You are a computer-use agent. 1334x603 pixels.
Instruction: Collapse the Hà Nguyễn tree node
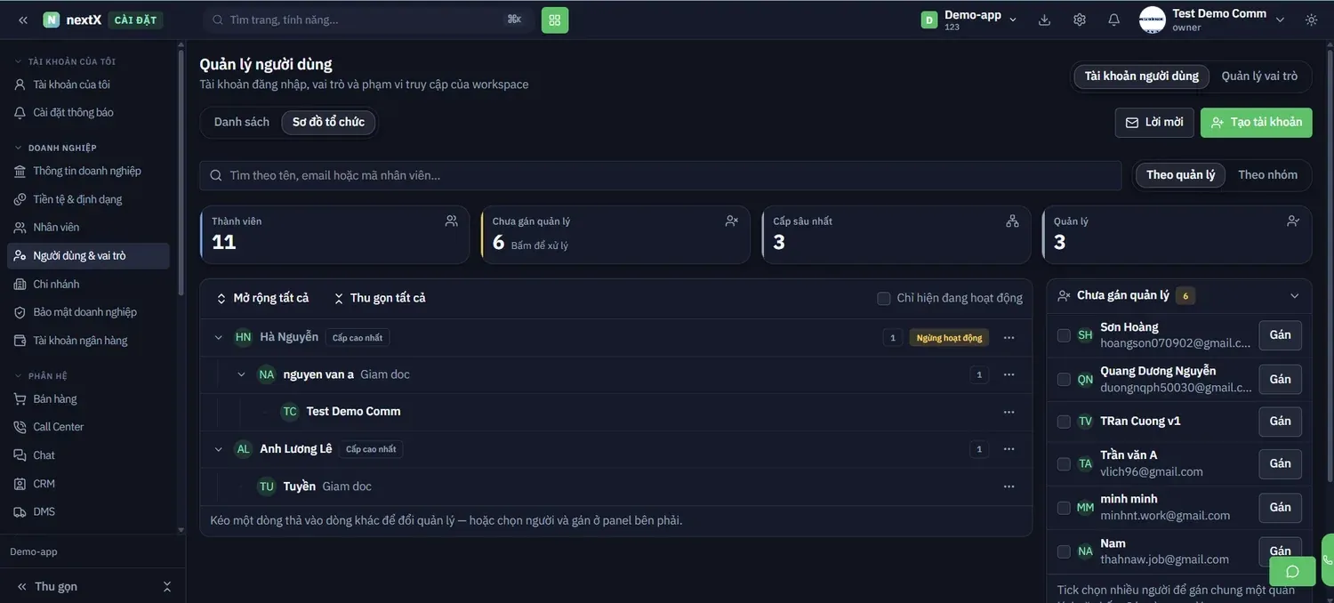219,337
